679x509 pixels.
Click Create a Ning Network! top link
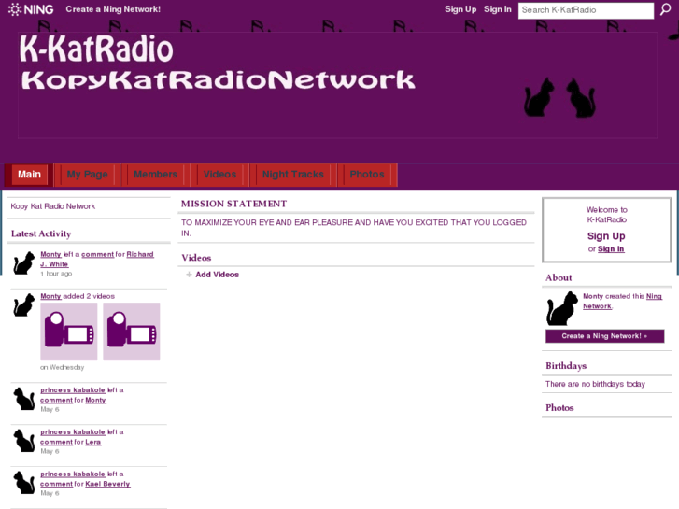(113, 9)
